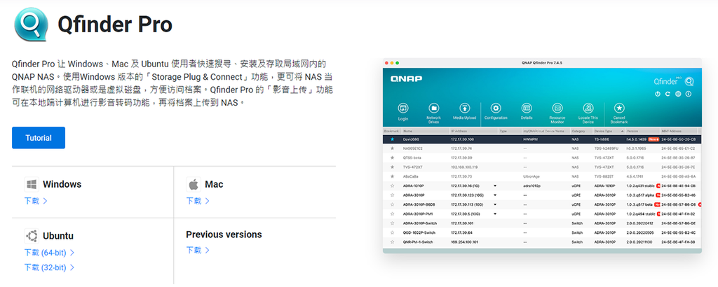Open Network Drives in Qfinder toolbar

pyautogui.click(x=433, y=108)
